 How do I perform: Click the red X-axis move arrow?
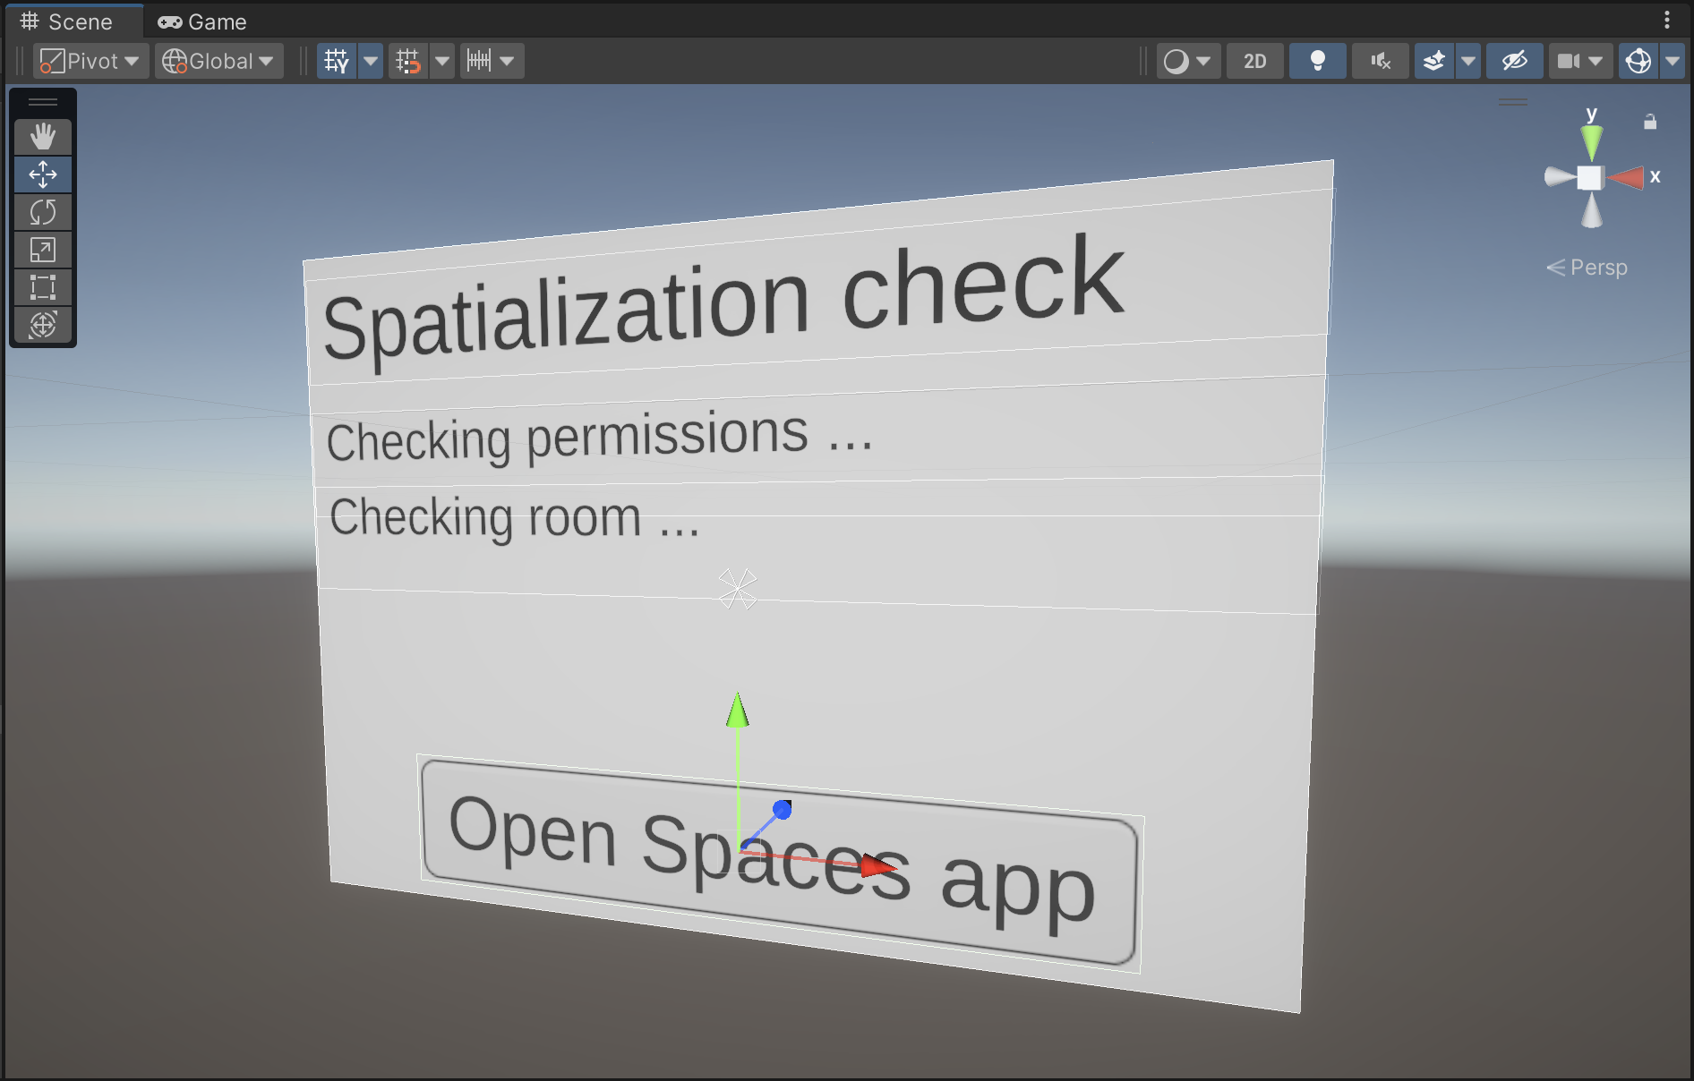pos(877,866)
